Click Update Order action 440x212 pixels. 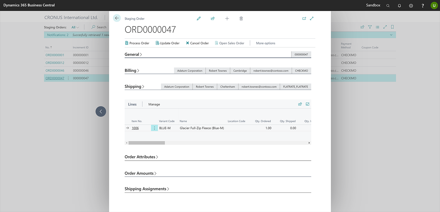click(x=167, y=43)
